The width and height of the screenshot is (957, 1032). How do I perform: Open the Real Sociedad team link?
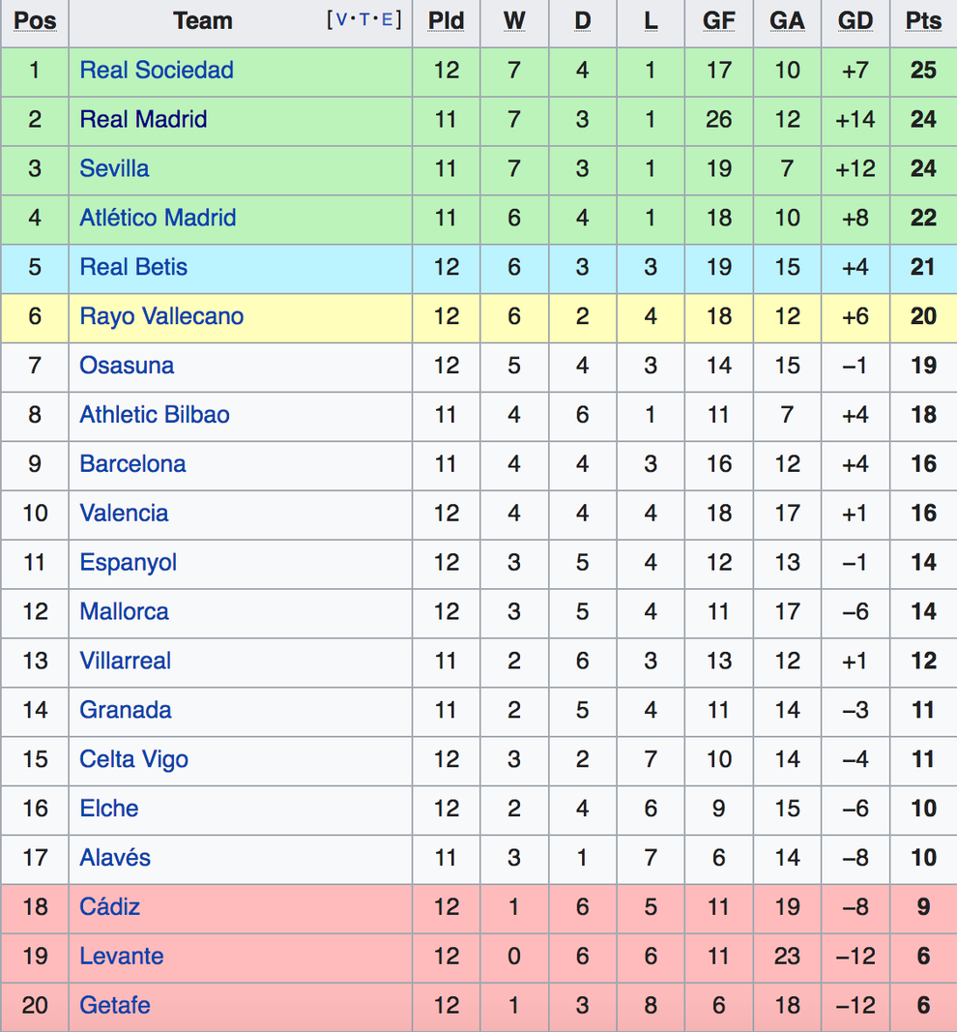point(157,70)
